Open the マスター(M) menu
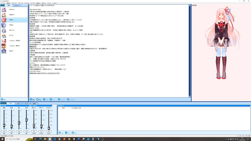Image resolution: width=251 pixels, height=141 pixels. pos(20,3)
